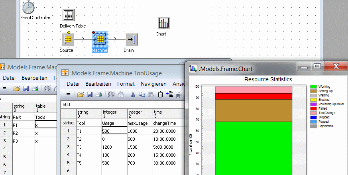Select the Usage cell containing 1200
Image resolution: width=348 pixels, height=175 pixels.
pyautogui.click(x=114, y=147)
